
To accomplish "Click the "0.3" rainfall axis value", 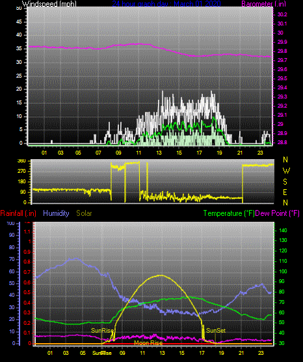I will pyautogui.click(x=27, y=313).
